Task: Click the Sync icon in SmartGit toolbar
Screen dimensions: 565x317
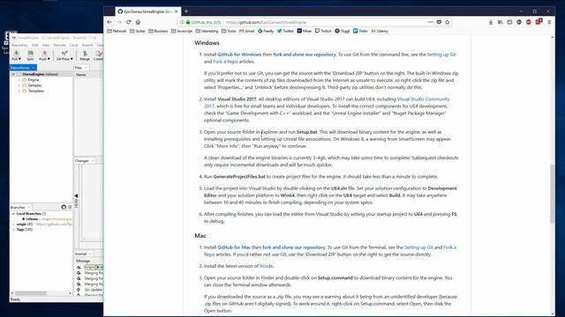Action: tap(30, 53)
